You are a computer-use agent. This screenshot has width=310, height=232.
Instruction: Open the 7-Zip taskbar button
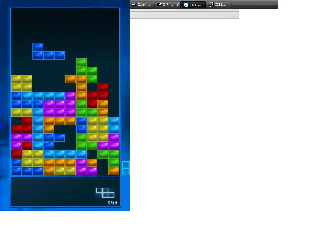tap(168, 5)
